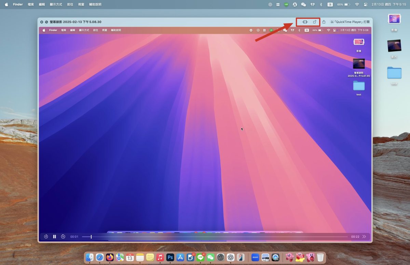Open playback speed chevrons after 00:22
Screen dimensions: 410x265
tap(364, 236)
